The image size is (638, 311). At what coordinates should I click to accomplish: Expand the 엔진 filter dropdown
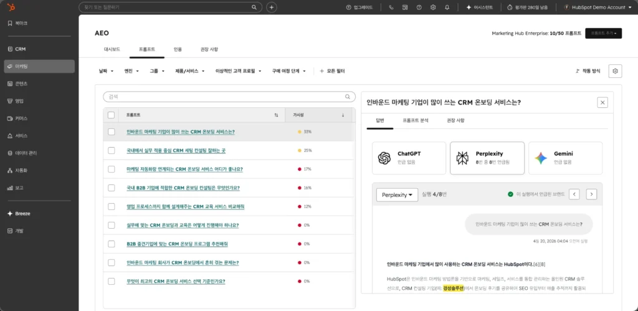131,71
